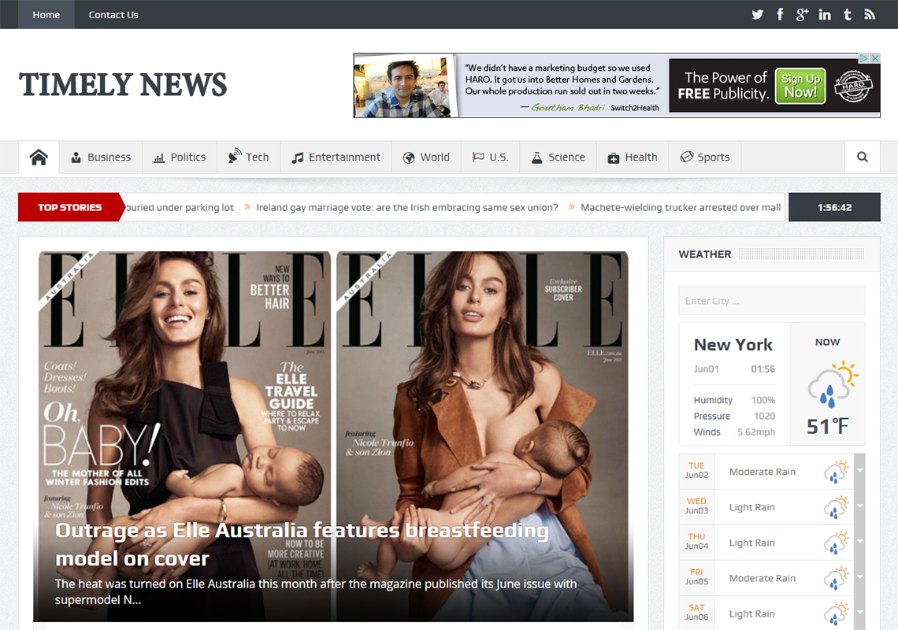Viewport: 898px width, 630px height.
Task: Expand the WED Jun03 forecast row
Action: (x=859, y=507)
